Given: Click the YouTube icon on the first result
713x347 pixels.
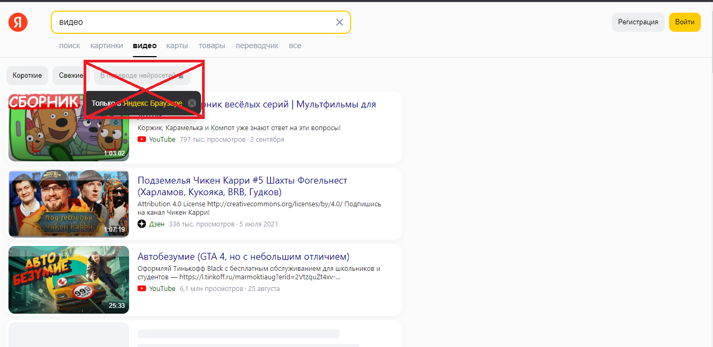Looking at the screenshot, I should click(142, 139).
